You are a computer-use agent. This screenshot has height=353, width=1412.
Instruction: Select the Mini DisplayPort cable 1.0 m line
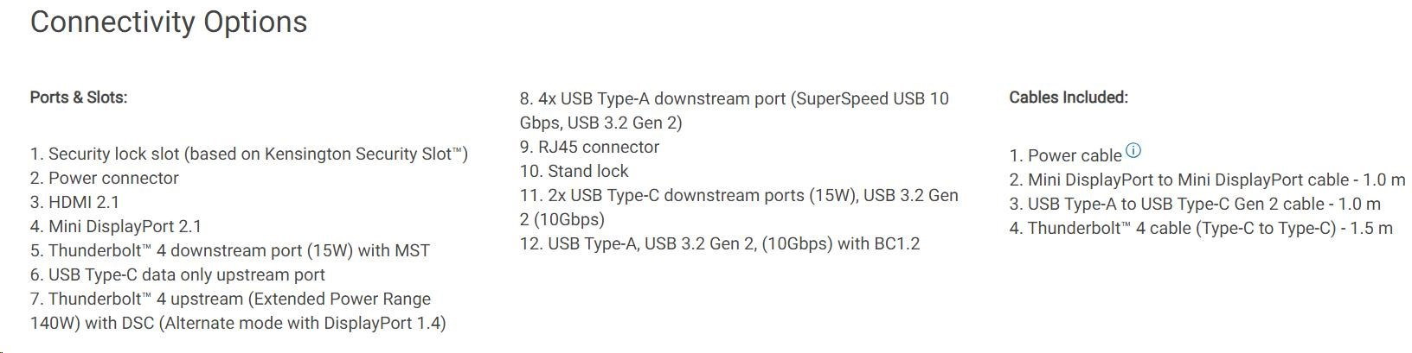coord(1208,180)
